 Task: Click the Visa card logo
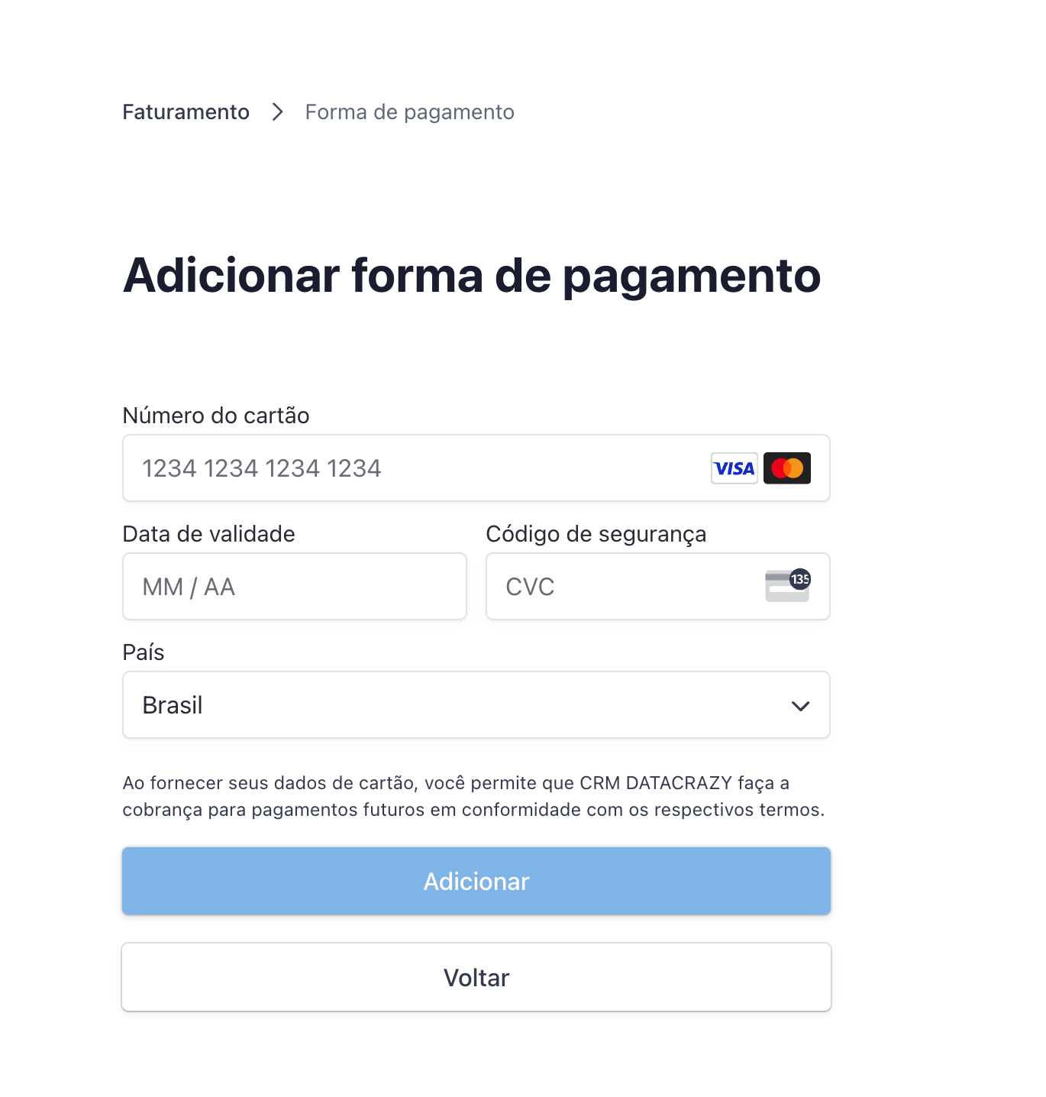tap(734, 468)
